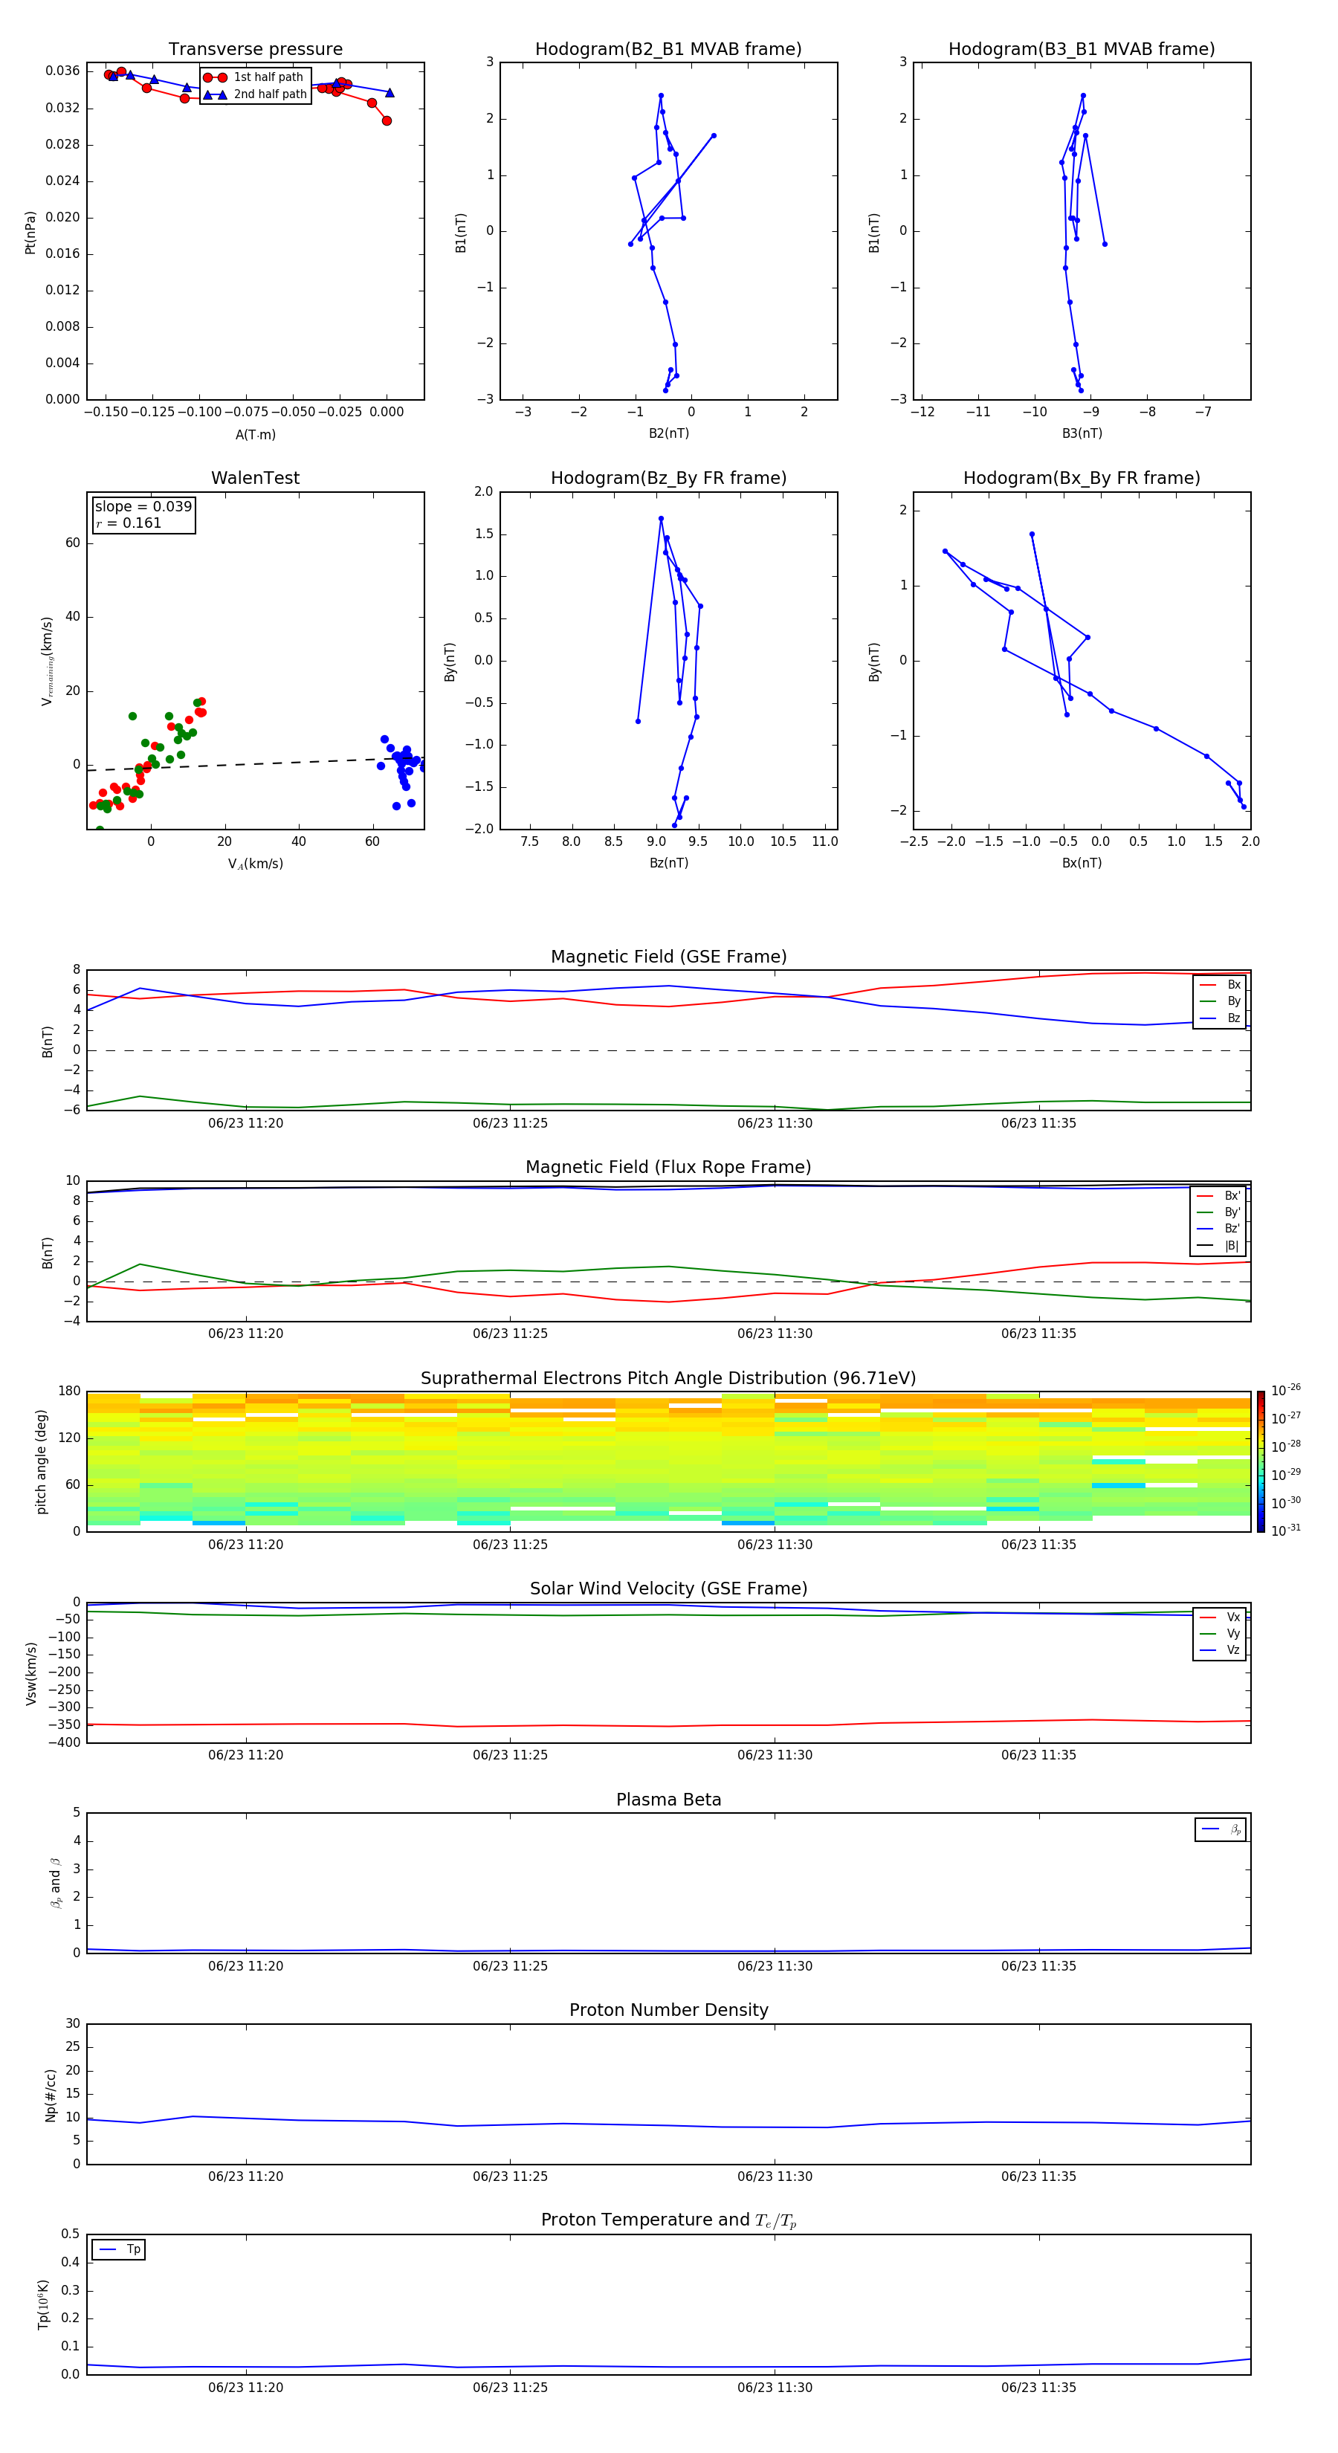1338x2453 pixels.
Task: Select "|B|" in the Flux Rope legend
Action: 1219,1246
